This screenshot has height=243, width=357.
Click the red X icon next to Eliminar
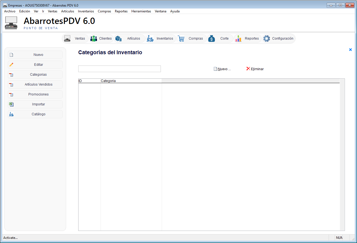coord(248,69)
